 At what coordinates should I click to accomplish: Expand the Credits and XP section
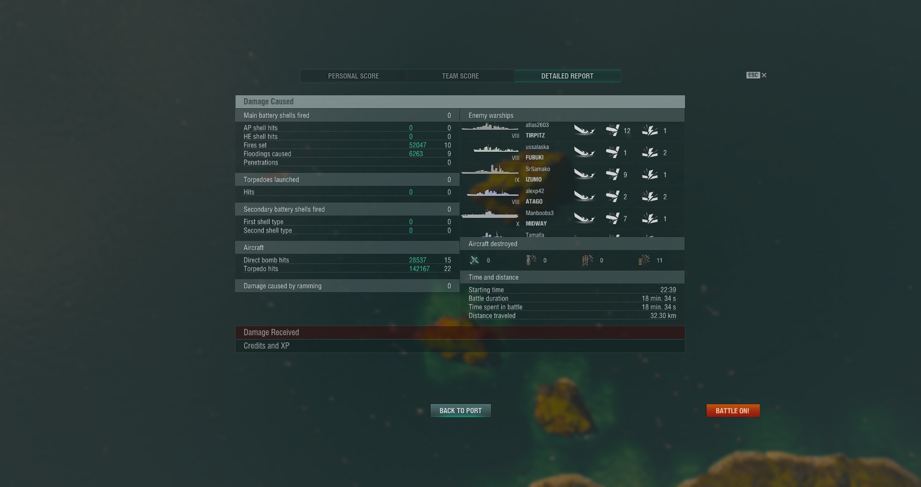click(460, 346)
